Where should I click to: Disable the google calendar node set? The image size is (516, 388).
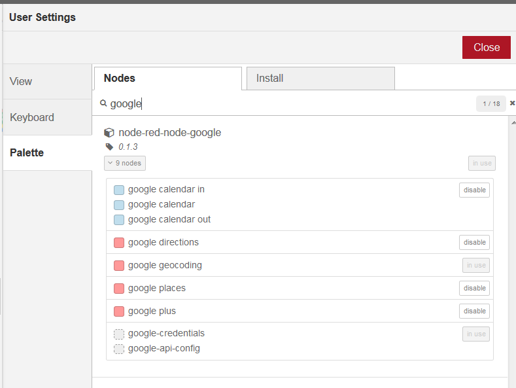point(474,190)
